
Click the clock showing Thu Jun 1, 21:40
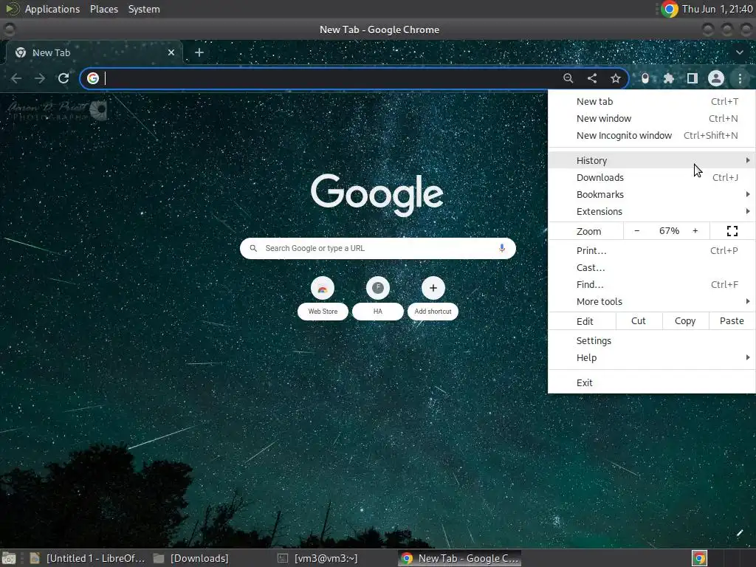click(718, 9)
